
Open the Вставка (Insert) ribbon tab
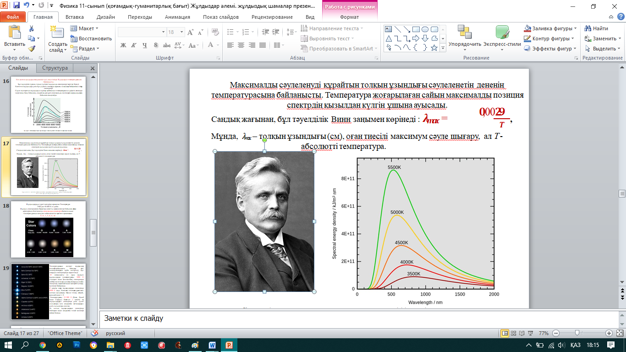pos(74,17)
